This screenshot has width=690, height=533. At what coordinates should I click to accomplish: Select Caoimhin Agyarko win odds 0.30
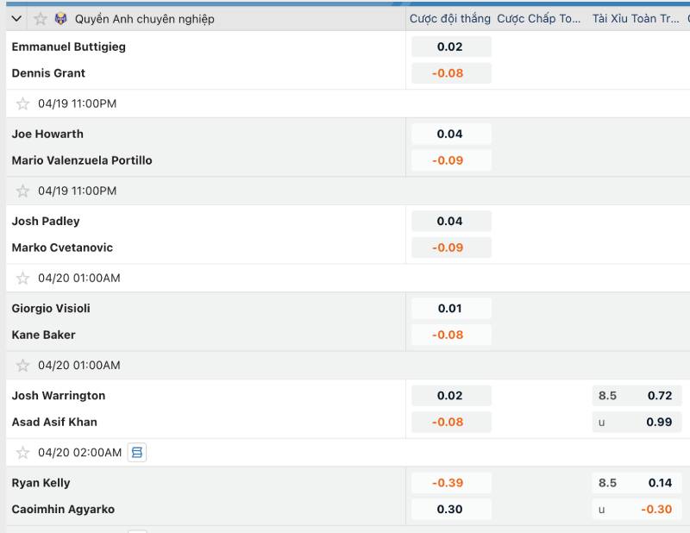(450, 509)
